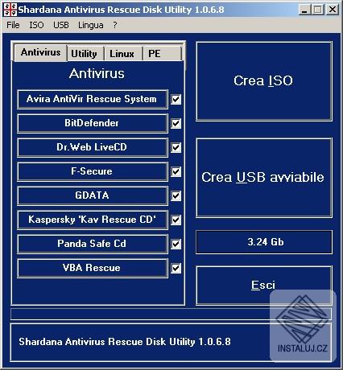Click the 3.24 Gb size display

tap(264, 242)
